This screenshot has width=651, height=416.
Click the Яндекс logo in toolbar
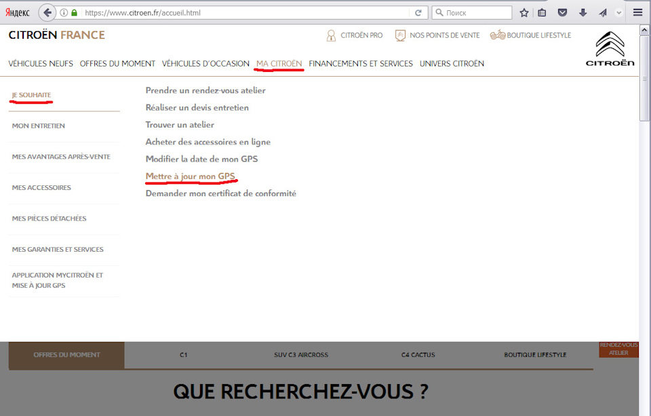pos(18,13)
